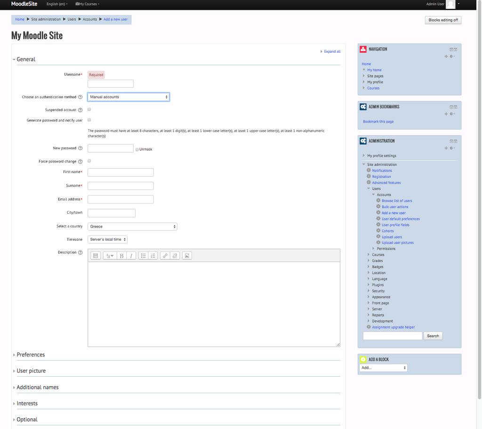Click the Admin User avatar picture
This screenshot has width=482, height=429.
tap(450, 4)
